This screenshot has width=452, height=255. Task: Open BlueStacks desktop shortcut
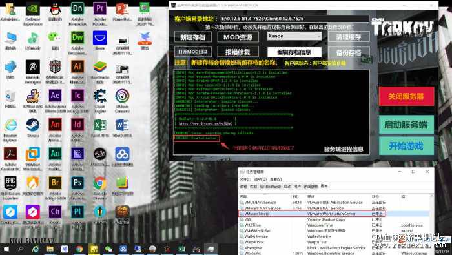coord(99,71)
